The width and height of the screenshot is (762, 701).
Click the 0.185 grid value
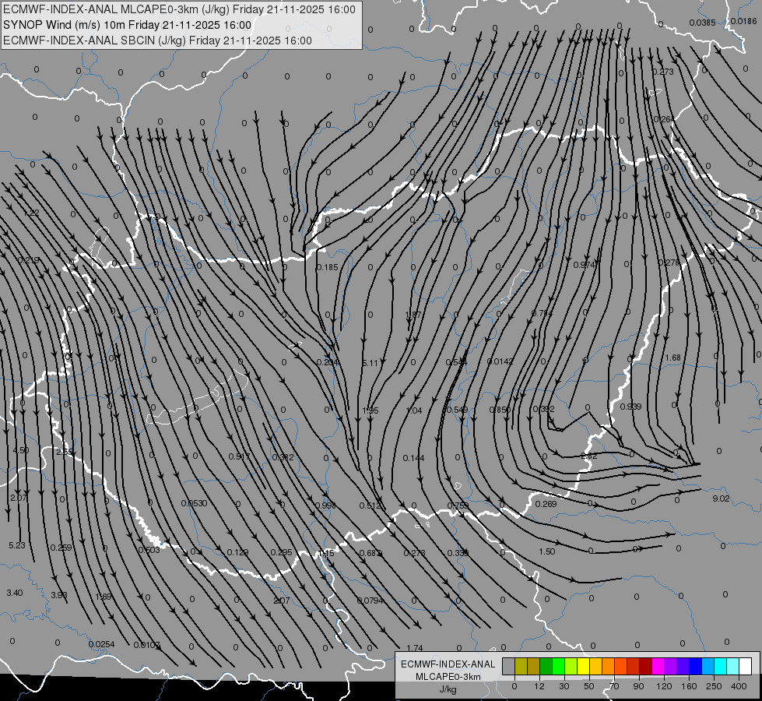(x=327, y=267)
